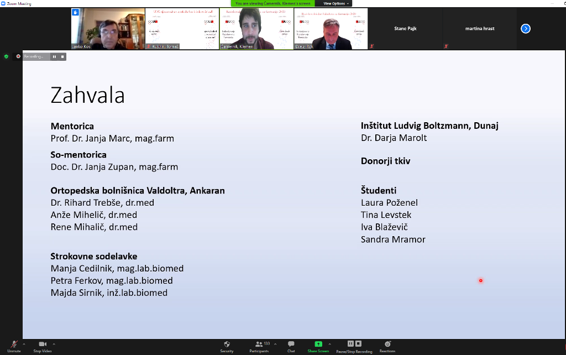The image size is (566, 355).
Task: Click "Dr. Darja Marolt"
Action: (x=394, y=138)
